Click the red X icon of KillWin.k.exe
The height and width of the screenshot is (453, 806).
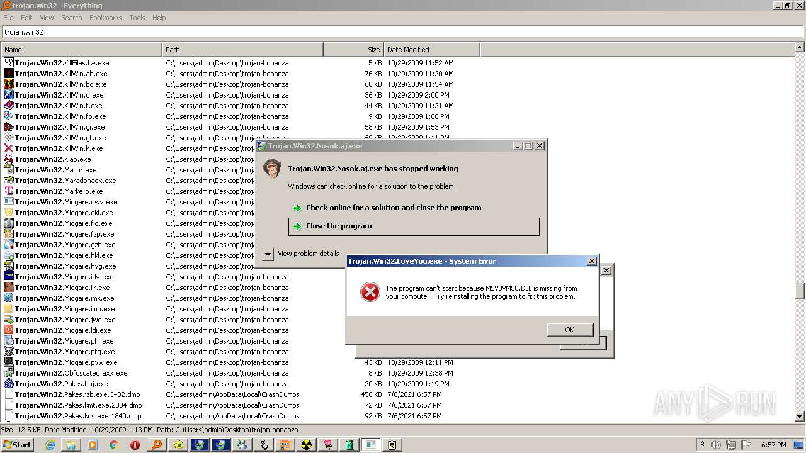9,148
